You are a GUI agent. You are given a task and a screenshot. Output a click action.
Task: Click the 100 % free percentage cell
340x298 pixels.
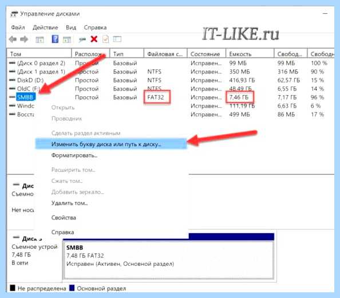pyautogui.click(x=319, y=63)
